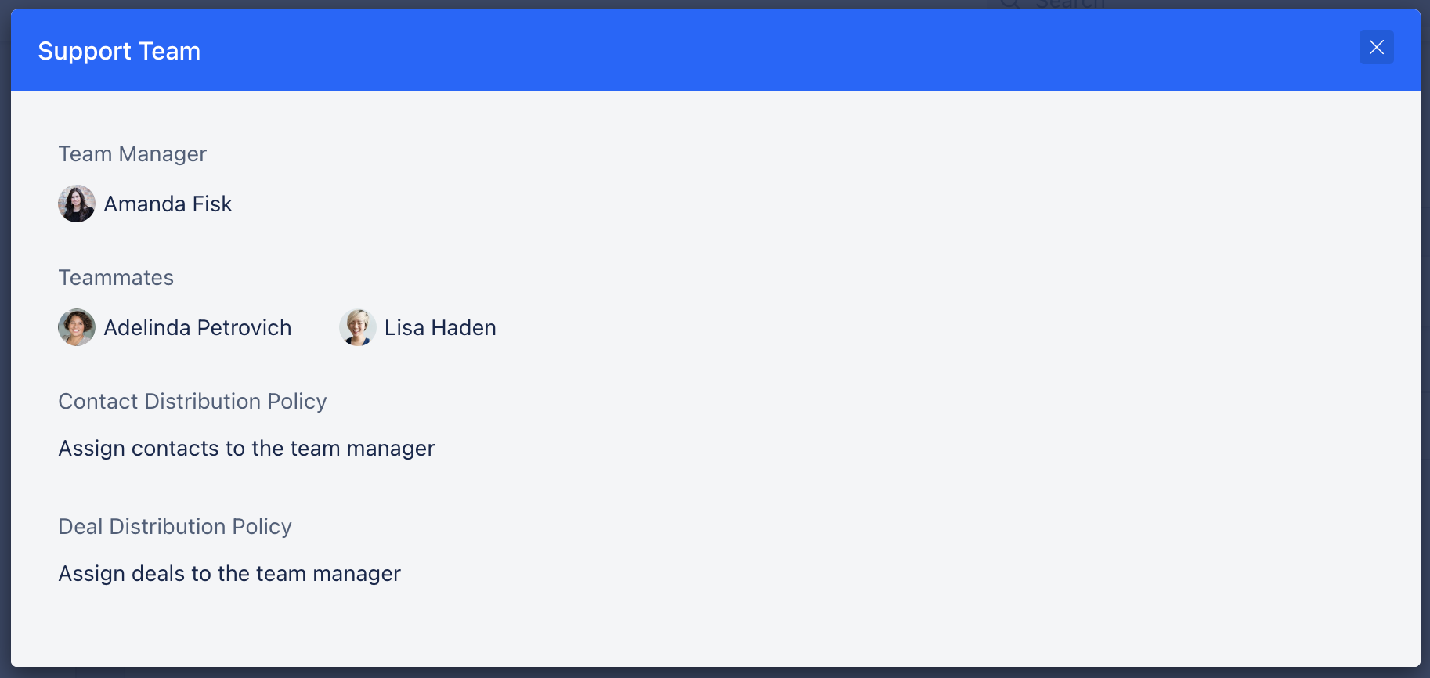Click the Contact Distribution Policy heading
1430x678 pixels.
(x=193, y=402)
